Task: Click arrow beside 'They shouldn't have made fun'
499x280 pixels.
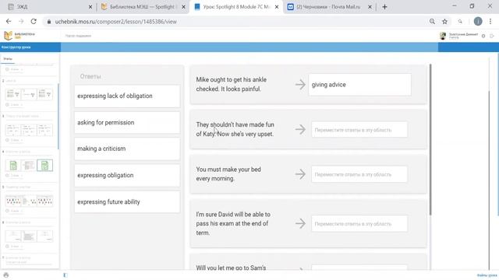Action: click(x=300, y=129)
